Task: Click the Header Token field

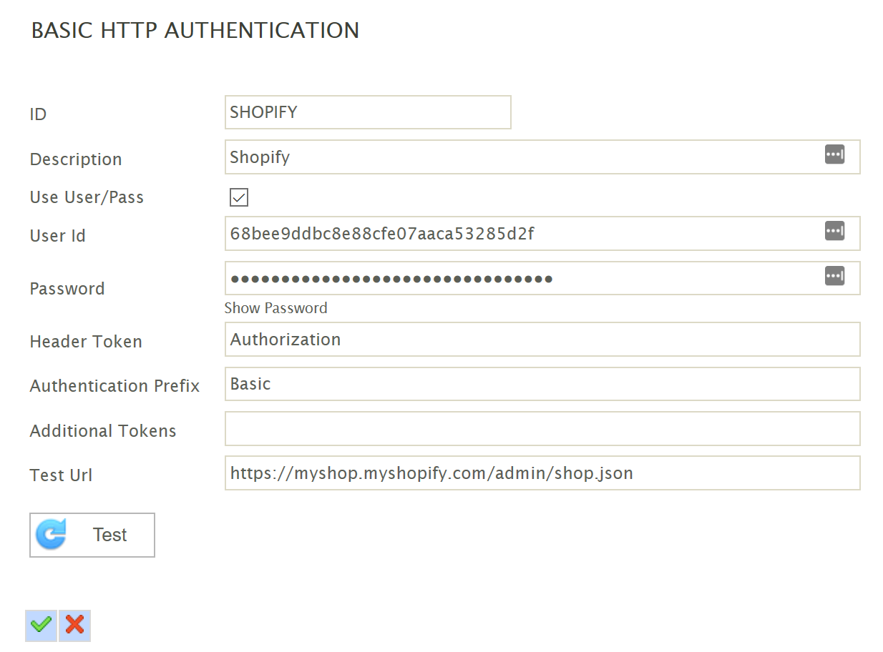Action: (542, 340)
